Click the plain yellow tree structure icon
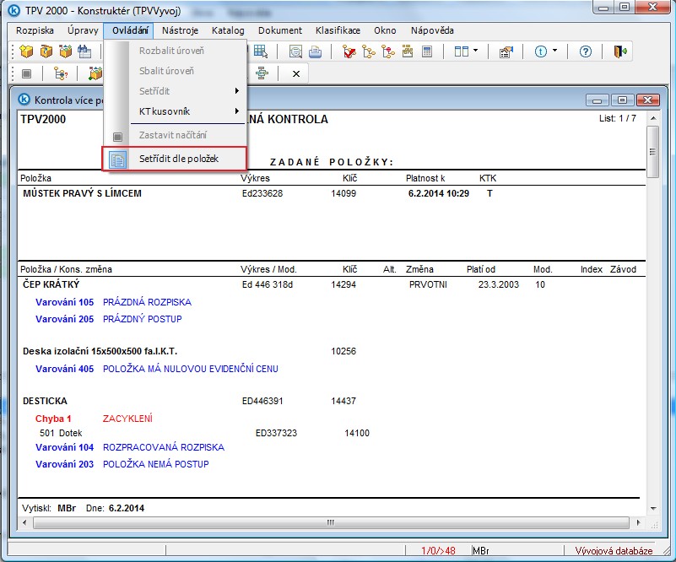This screenshot has width=676, height=562. (369, 51)
